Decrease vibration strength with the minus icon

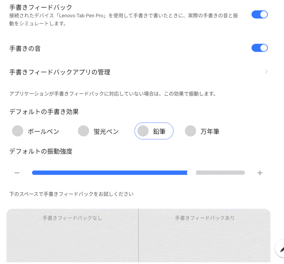click(x=17, y=173)
